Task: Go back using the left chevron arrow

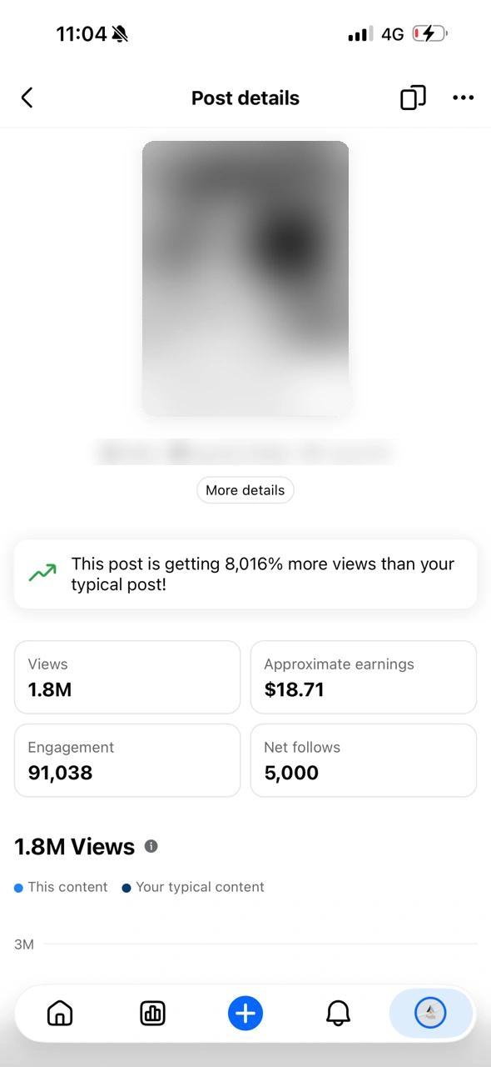Action: pos(27,98)
